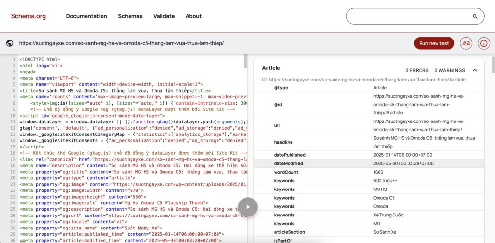Open the About menu item
The width and height of the screenshot is (495, 243).
193,16
